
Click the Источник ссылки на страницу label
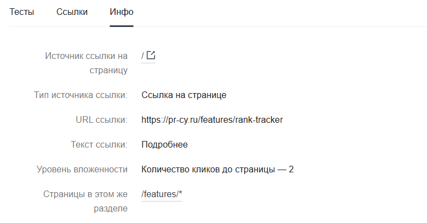[x=86, y=63]
